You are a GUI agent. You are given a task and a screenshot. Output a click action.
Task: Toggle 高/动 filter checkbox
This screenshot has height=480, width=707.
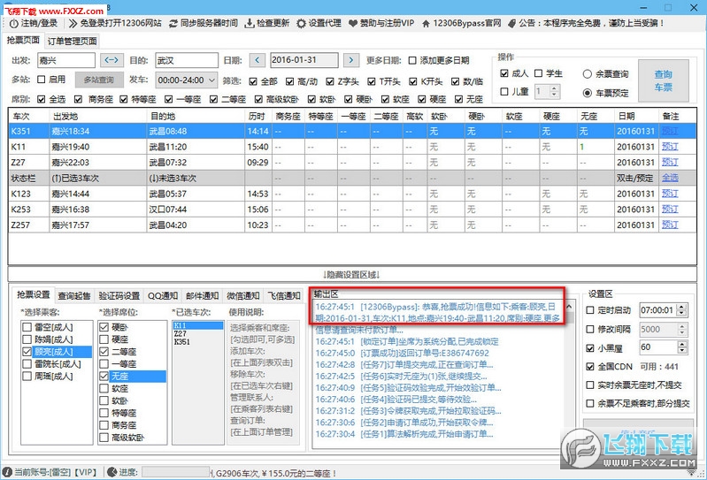(x=290, y=81)
